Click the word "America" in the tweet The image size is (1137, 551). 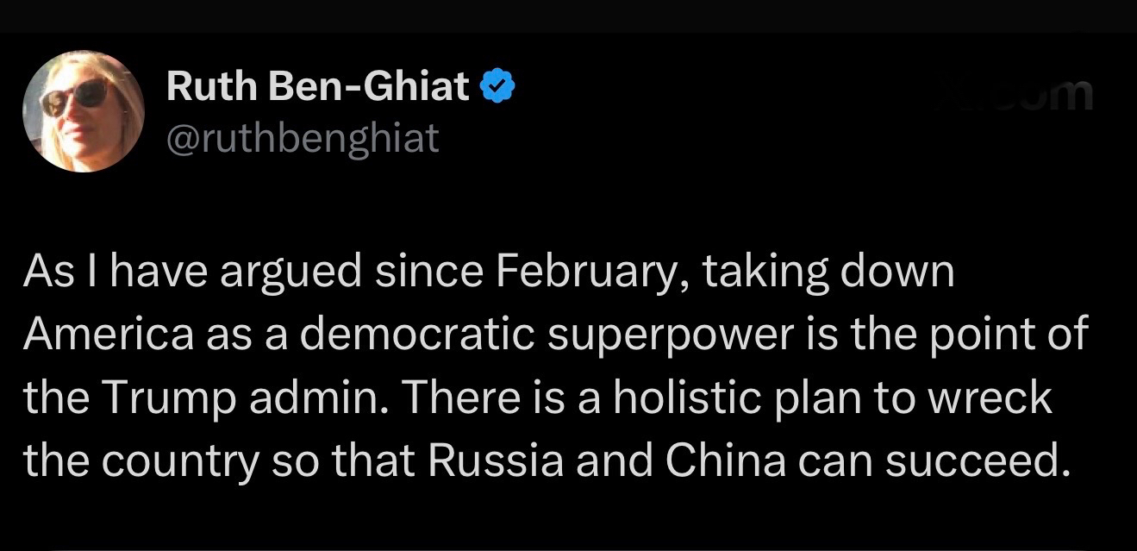click(108, 335)
